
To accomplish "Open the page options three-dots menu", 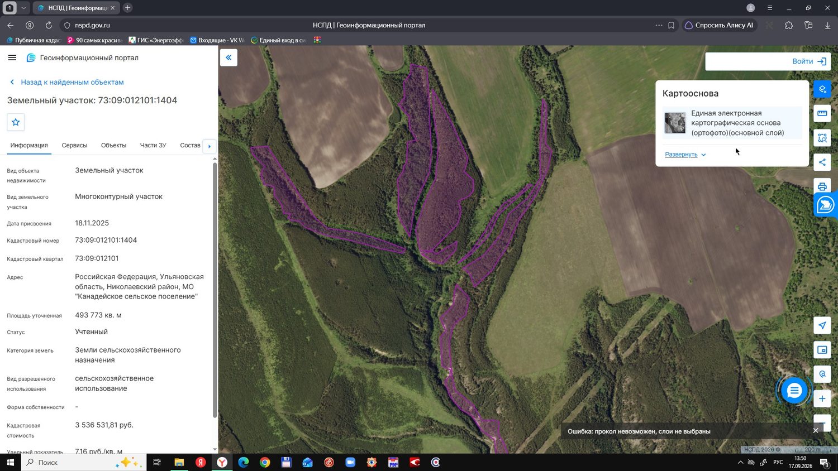I will point(659,25).
